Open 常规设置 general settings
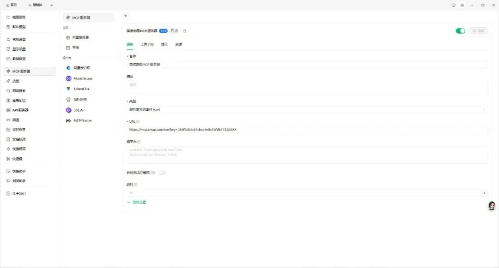 30,39
